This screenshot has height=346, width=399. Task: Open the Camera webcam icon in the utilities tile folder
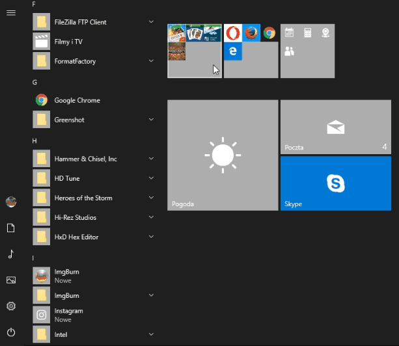(x=325, y=33)
